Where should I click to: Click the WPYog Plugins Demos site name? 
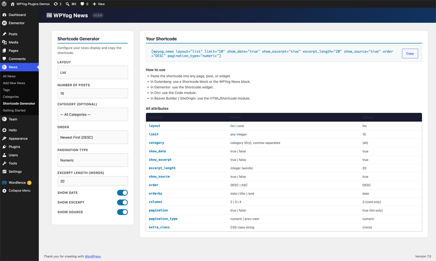[33, 4]
